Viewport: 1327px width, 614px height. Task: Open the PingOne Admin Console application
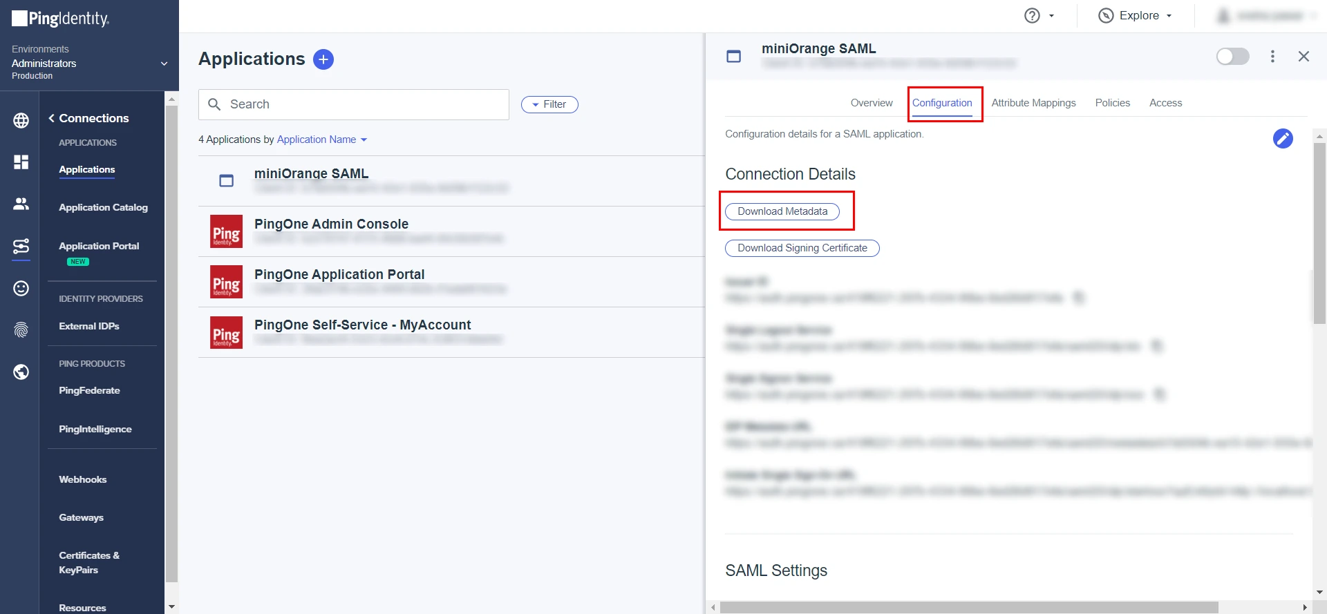pyautogui.click(x=451, y=231)
